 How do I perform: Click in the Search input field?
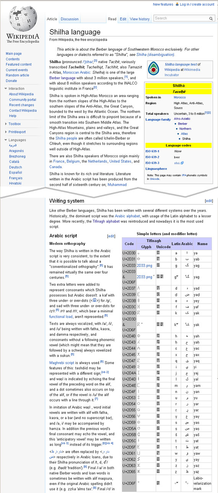[181, 18]
